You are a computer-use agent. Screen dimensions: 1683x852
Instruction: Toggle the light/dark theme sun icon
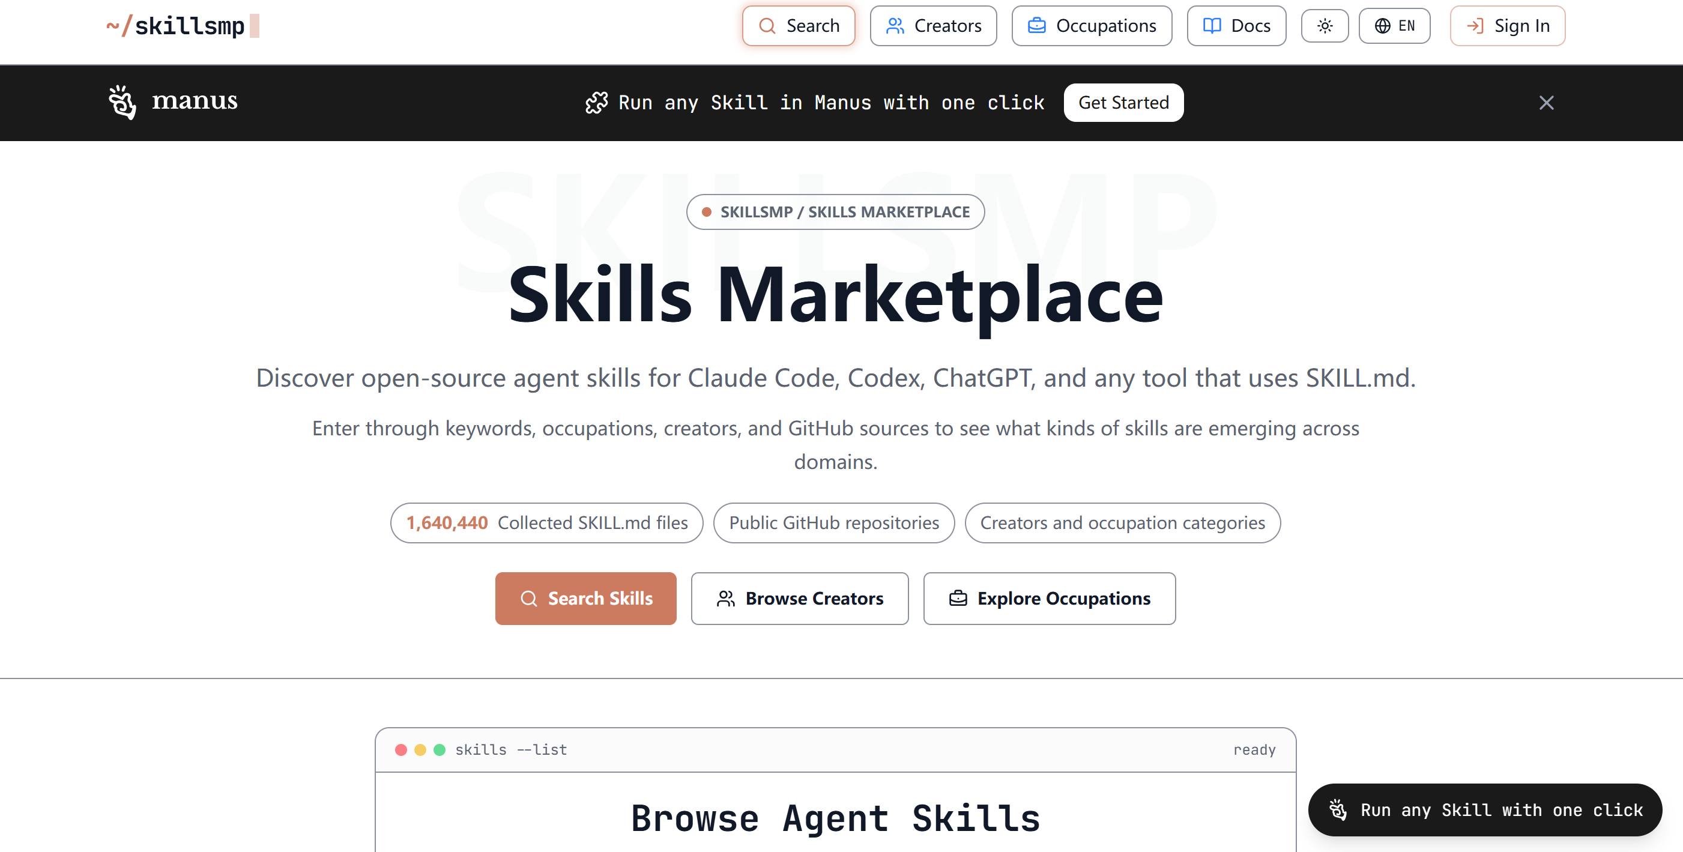pos(1325,26)
